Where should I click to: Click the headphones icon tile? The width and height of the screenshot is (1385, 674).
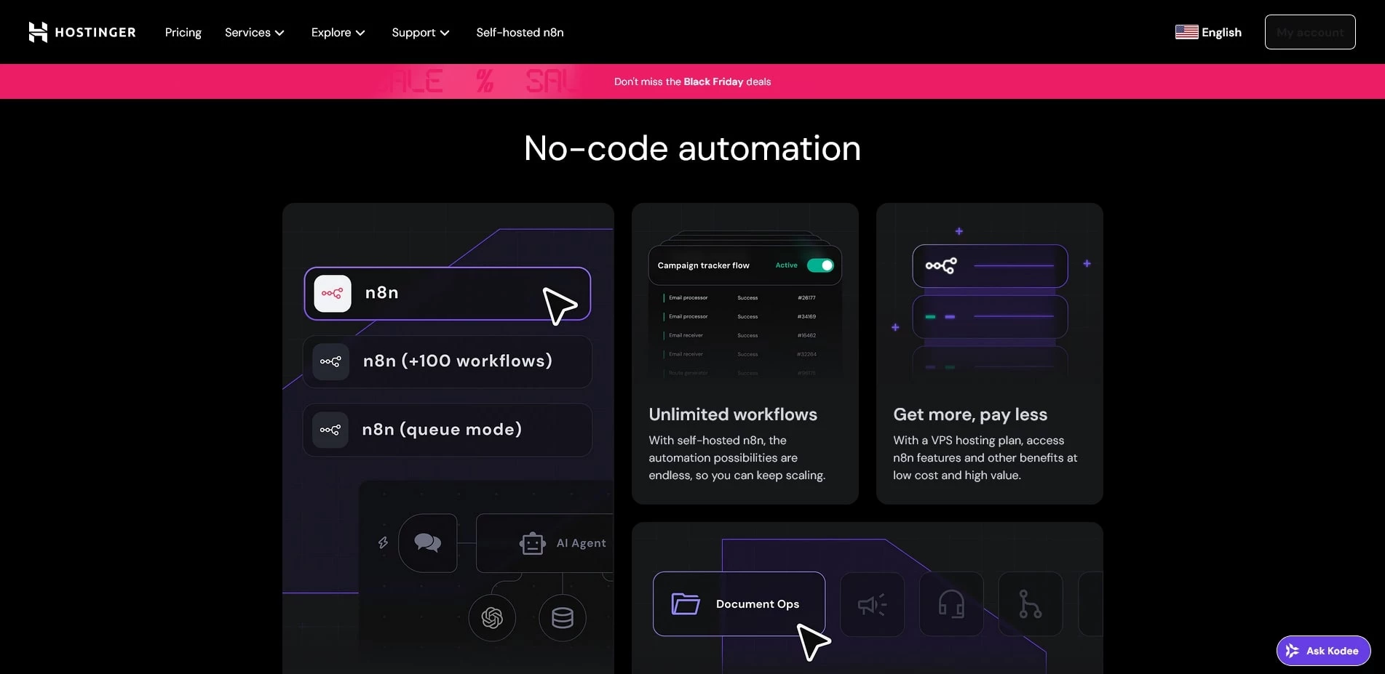coord(951,604)
